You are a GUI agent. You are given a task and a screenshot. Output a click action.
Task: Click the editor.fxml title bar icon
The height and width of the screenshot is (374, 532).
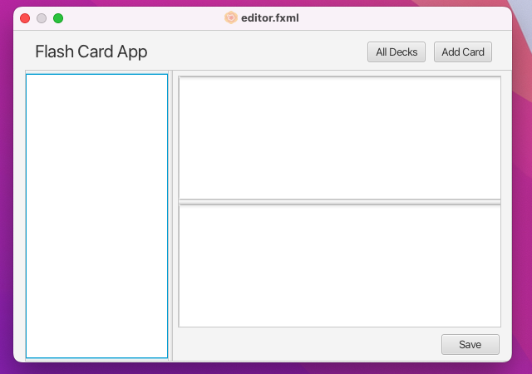(231, 17)
